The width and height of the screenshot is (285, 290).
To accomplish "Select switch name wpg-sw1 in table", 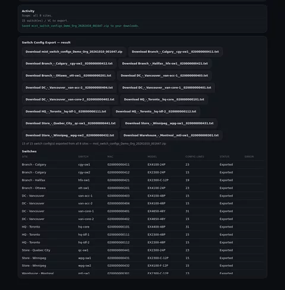I will coord(84,258).
